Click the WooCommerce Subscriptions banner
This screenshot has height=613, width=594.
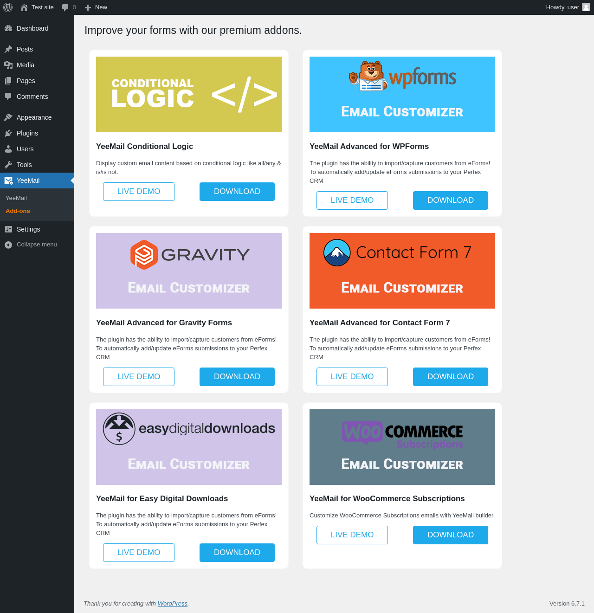coord(402,447)
